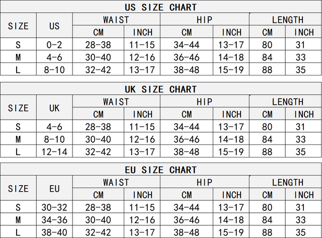Select LENGTH header in the EU chart
The height and width of the screenshot is (238, 322).
[x=287, y=182]
